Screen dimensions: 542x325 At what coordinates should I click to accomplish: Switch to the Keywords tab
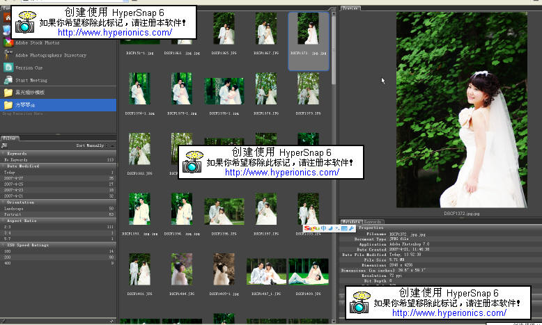373,222
